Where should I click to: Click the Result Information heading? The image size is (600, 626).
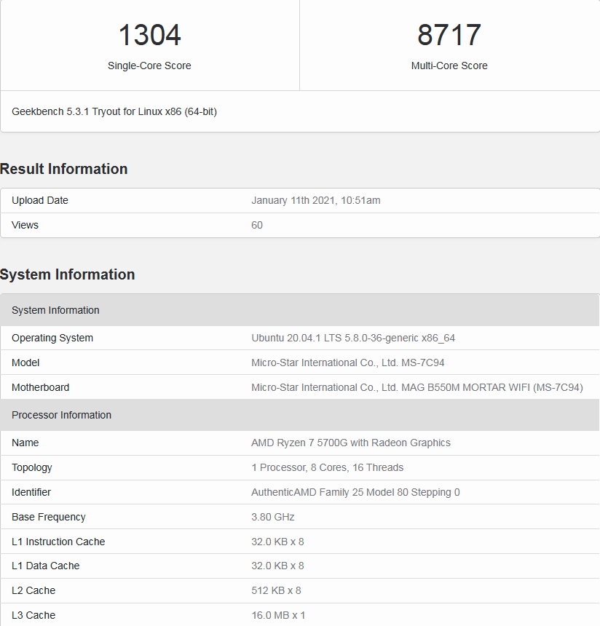[x=64, y=169]
